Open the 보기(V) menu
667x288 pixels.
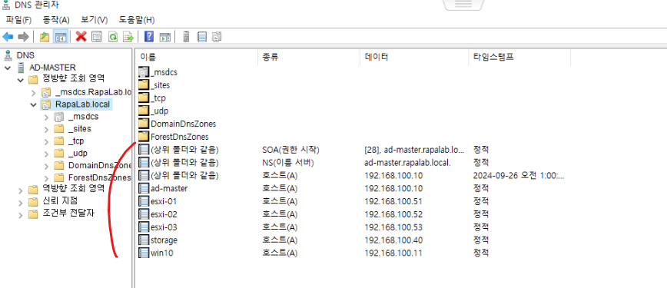pyautogui.click(x=94, y=20)
